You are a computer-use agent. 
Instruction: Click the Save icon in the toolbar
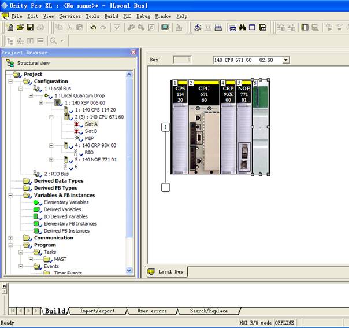30,27
